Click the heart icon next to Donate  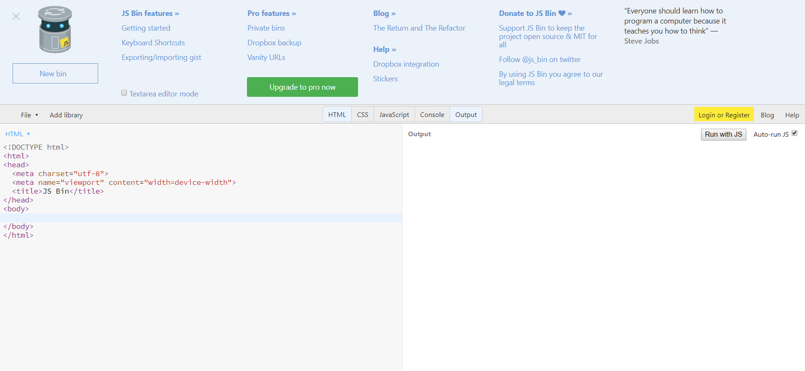pyautogui.click(x=562, y=13)
